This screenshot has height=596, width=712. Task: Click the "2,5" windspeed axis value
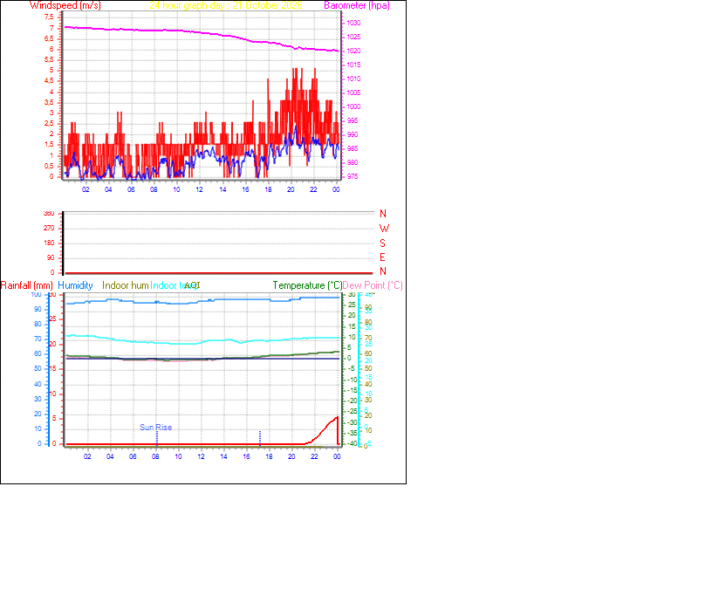tap(49, 124)
